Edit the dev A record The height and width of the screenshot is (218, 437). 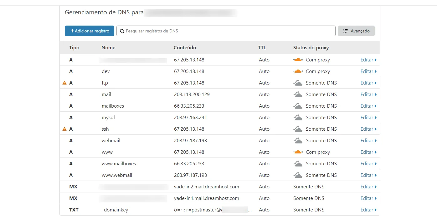368,71
